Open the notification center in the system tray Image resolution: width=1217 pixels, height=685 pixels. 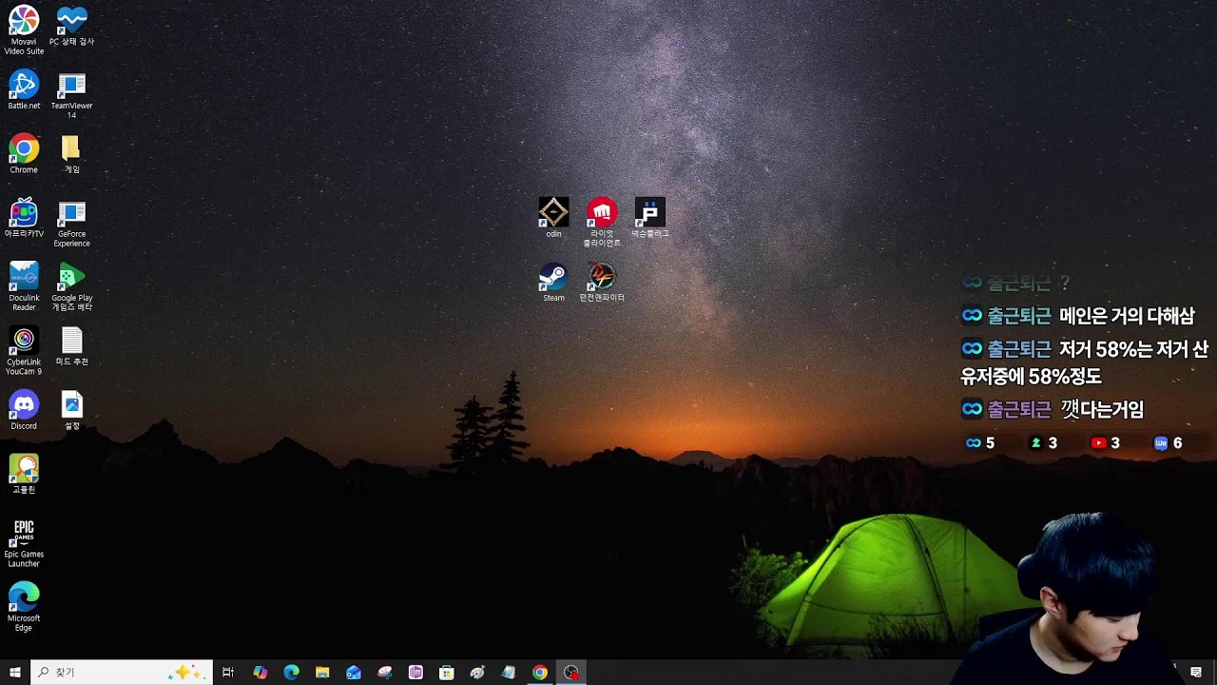pyautogui.click(x=1196, y=673)
